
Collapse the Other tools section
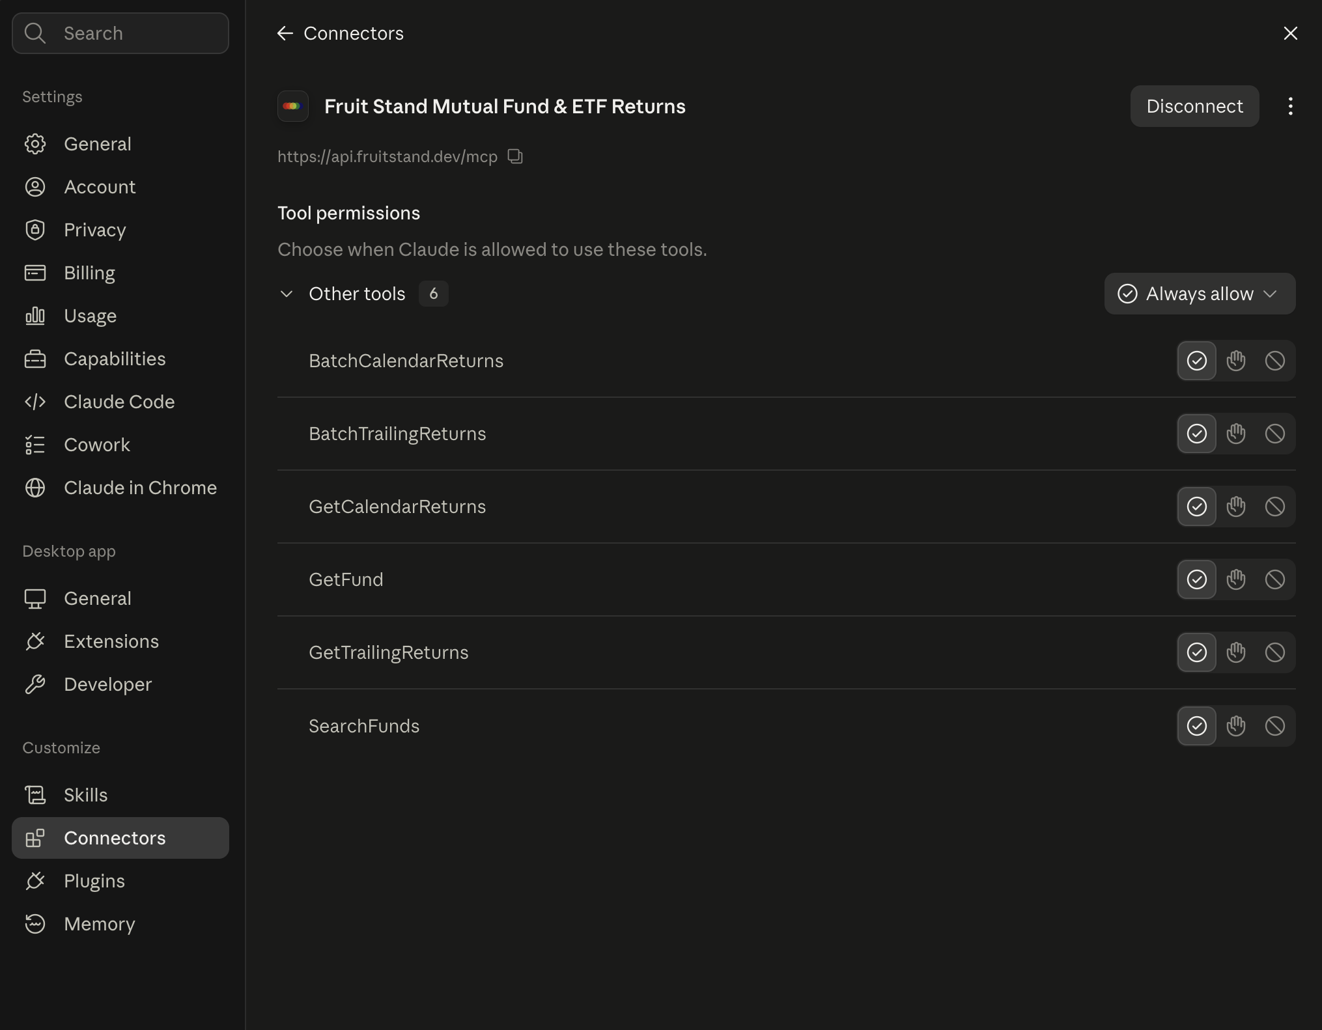click(x=286, y=294)
